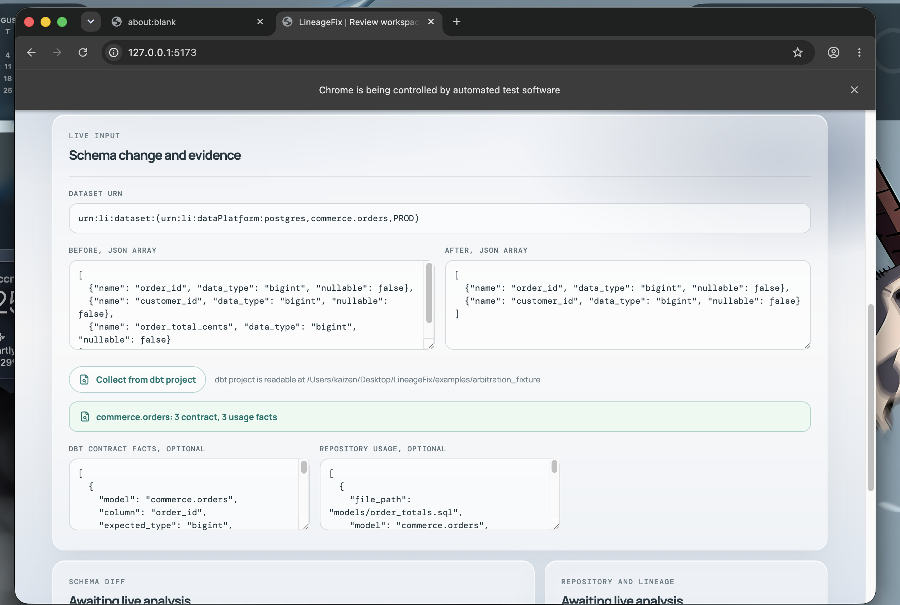Screen dimensions: 900x605
Task: Click the After textarea resize handle
Action: (807, 346)
